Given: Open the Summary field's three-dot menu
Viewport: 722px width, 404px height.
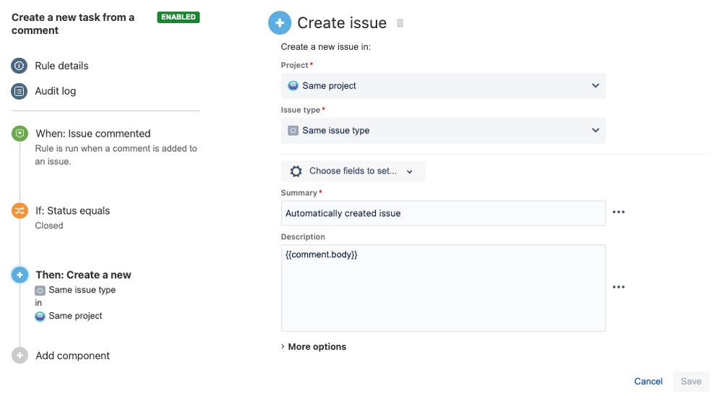Looking at the screenshot, I should (x=619, y=212).
